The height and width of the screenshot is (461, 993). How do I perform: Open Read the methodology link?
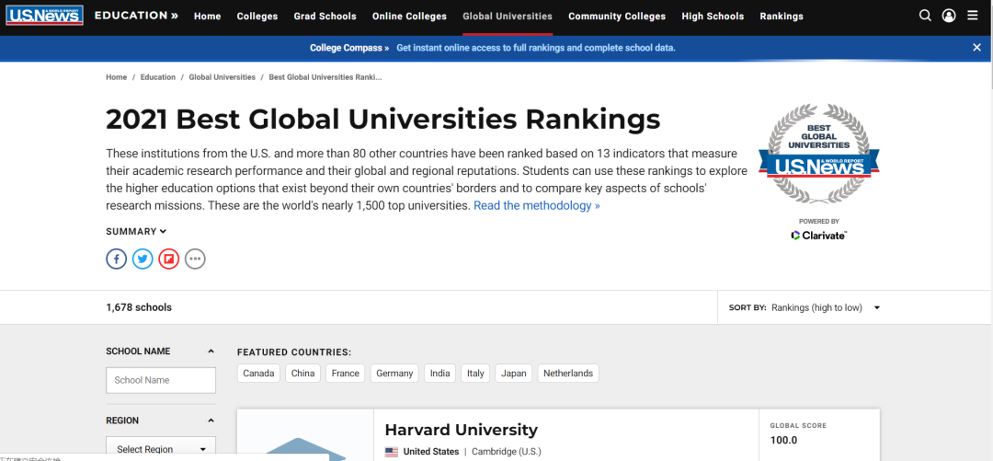[x=536, y=205]
